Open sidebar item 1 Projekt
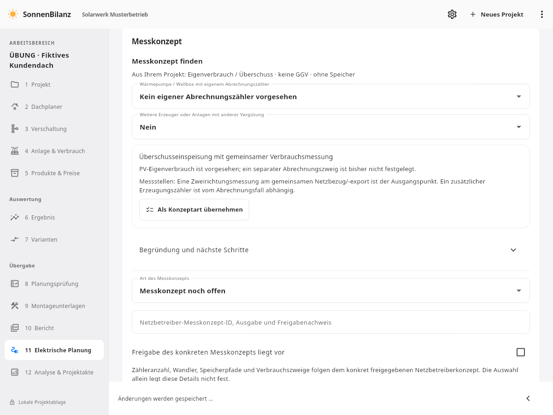Screen dimensions: 553x415 tap(54, 84)
